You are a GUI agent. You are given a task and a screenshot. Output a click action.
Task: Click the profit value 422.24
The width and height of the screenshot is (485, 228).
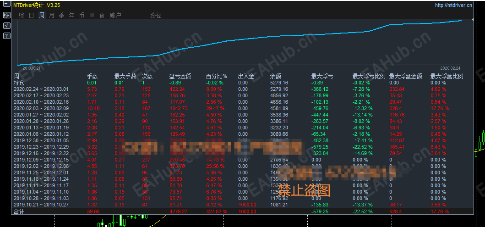click(x=177, y=89)
